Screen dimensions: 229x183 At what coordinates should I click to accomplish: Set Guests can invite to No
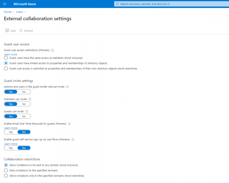pos(24,116)
